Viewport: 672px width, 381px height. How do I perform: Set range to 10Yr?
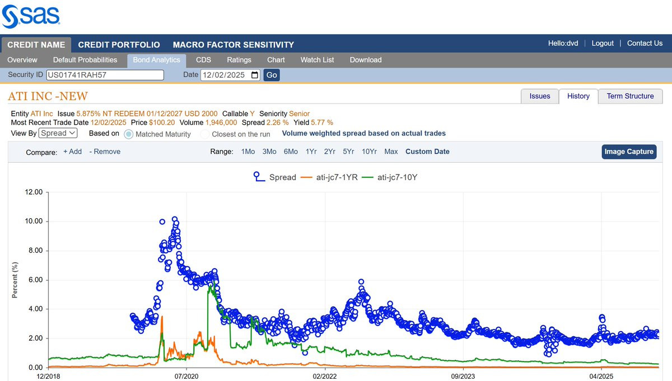tap(370, 152)
